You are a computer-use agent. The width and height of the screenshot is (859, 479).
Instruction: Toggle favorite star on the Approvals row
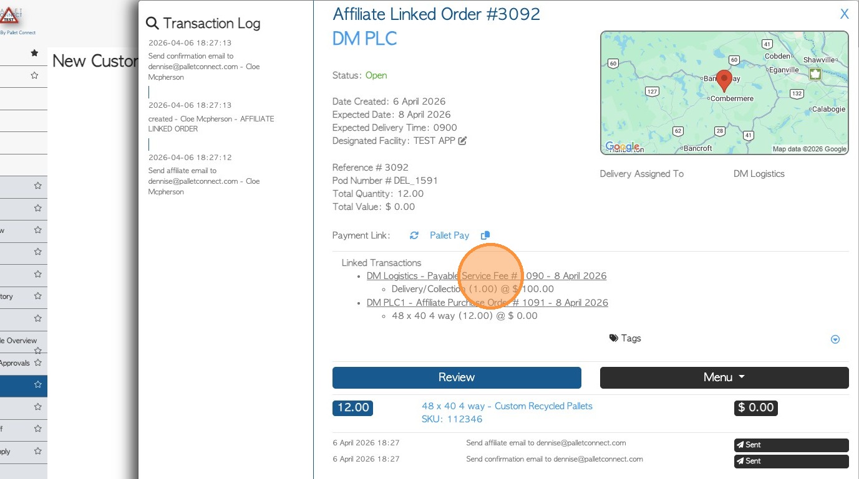click(x=38, y=363)
